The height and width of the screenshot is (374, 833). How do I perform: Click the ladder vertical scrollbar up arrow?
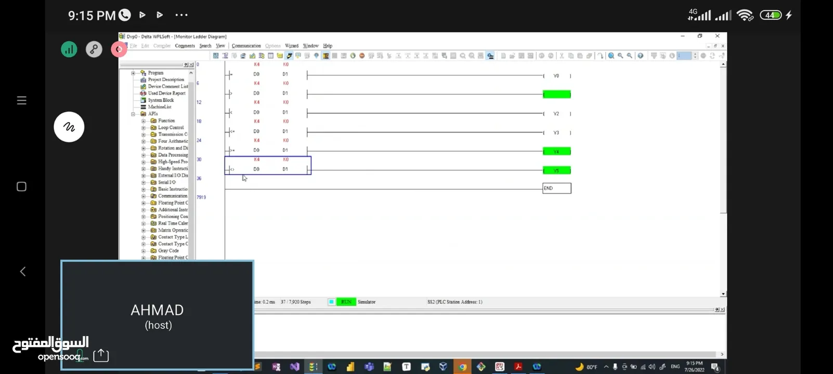[723, 64]
